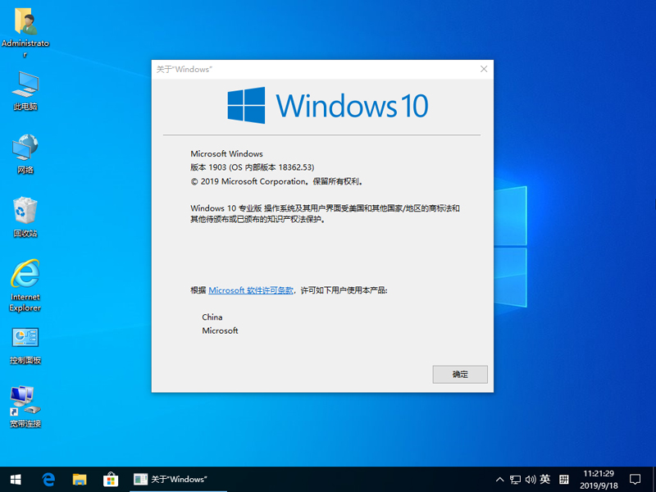Expand hidden tray icons with the chevron
Image resolution: width=656 pixels, height=492 pixels.
click(x=499, y=479)
